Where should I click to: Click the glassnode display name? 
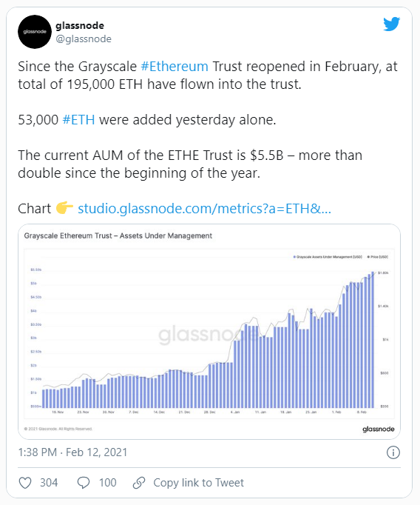(x=80, y=25)
